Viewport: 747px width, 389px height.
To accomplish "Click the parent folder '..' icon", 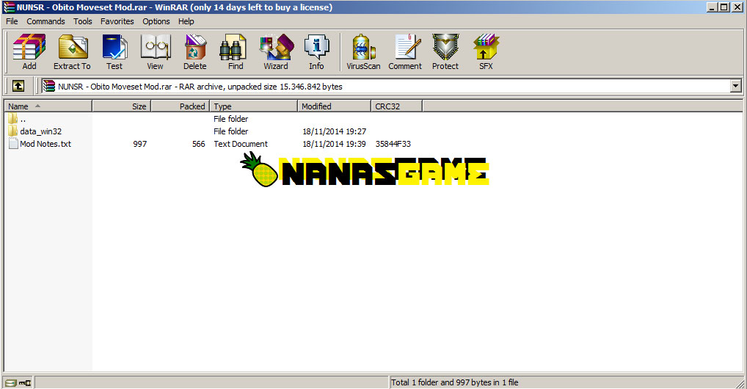I will point(13,118).
